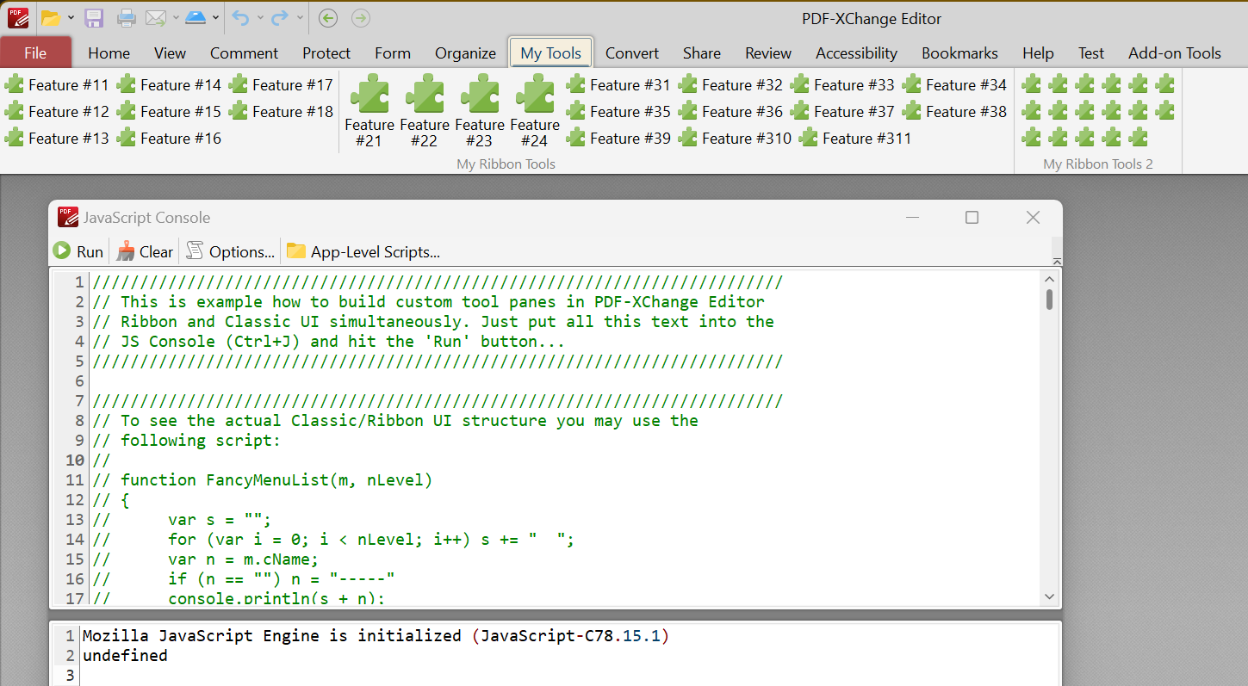Expand the Undo history dropdown arrow
The height and width of the screenshot is (686, 1248).
[260, 17]
